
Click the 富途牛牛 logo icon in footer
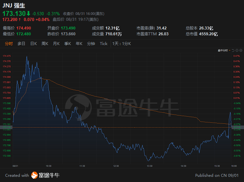[34, 175]
